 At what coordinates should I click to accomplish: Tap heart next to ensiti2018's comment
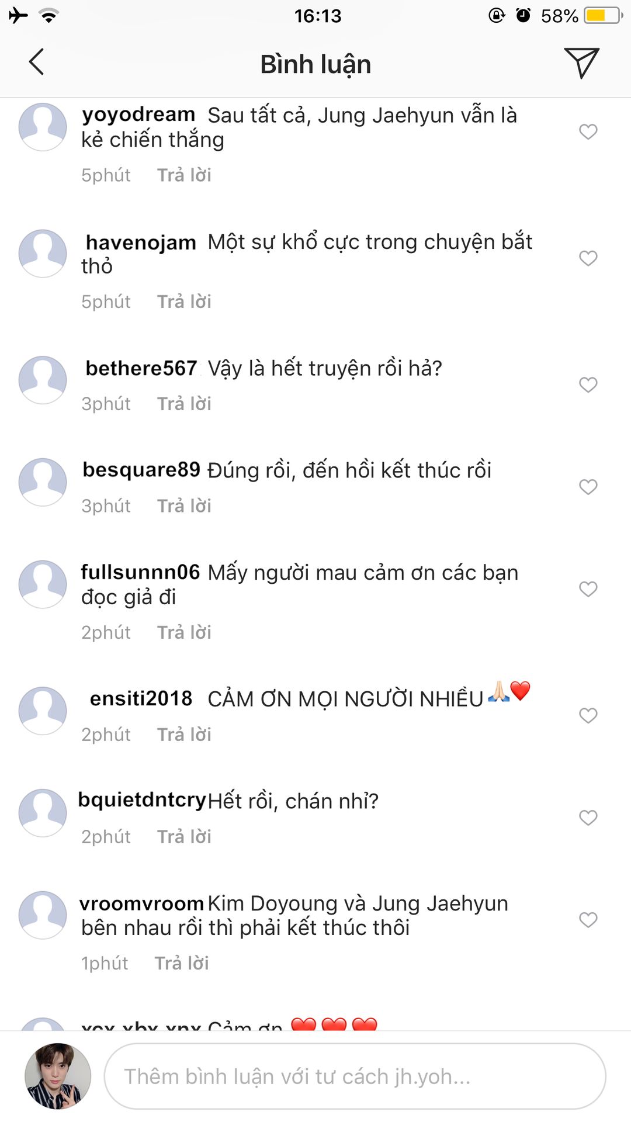tap(588, 715)
